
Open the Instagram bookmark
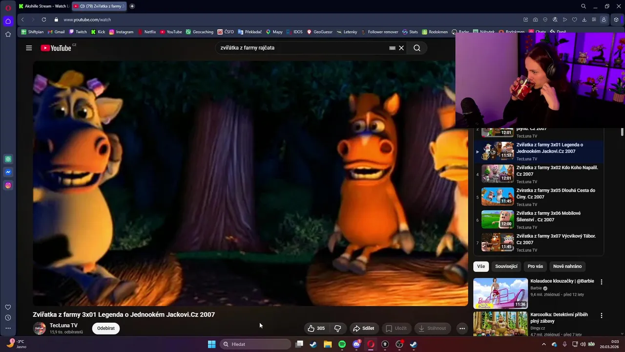point(121,32)
